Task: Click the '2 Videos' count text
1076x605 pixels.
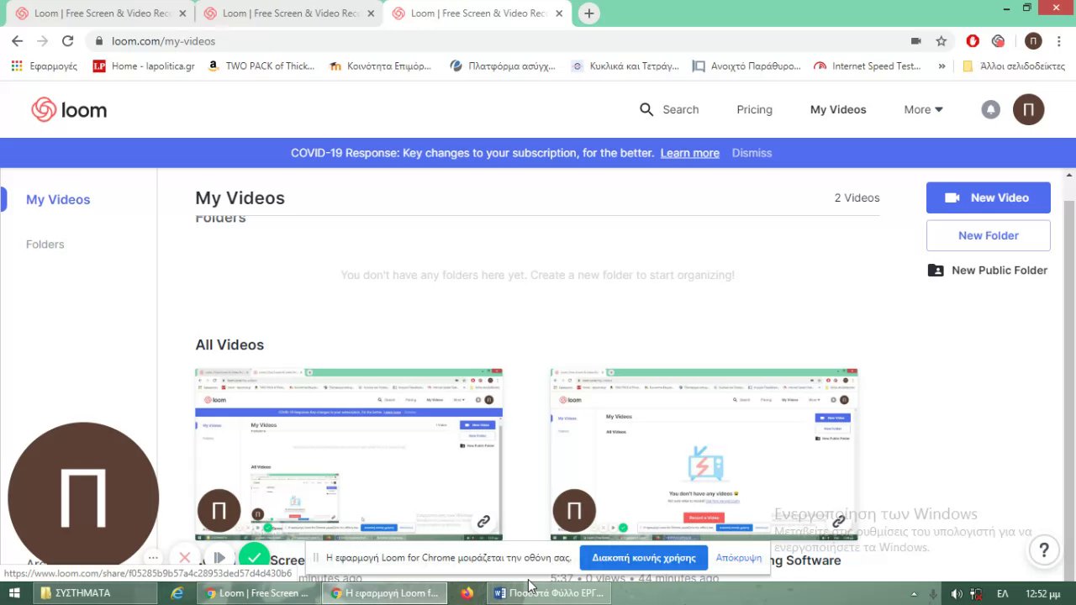Action: click(x=857, y=197)
